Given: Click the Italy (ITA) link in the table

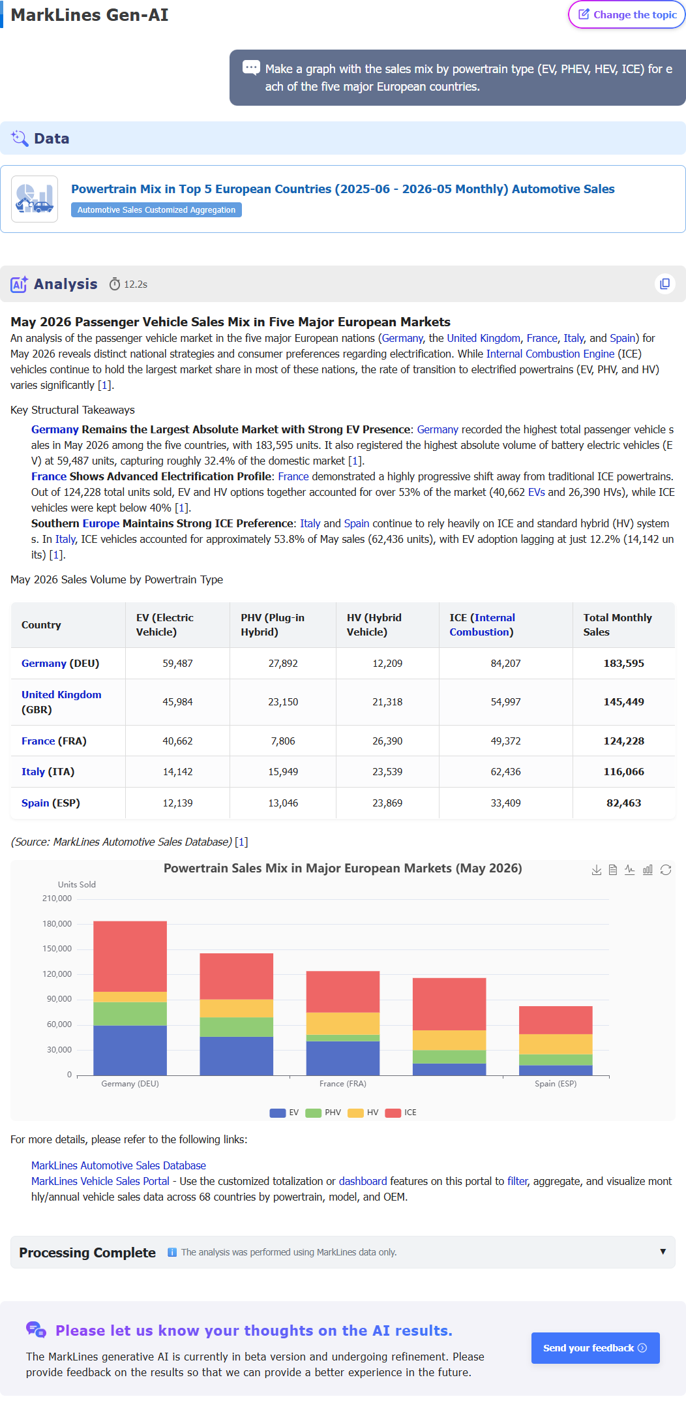Looking at the screenshot, I should [33, 771].
